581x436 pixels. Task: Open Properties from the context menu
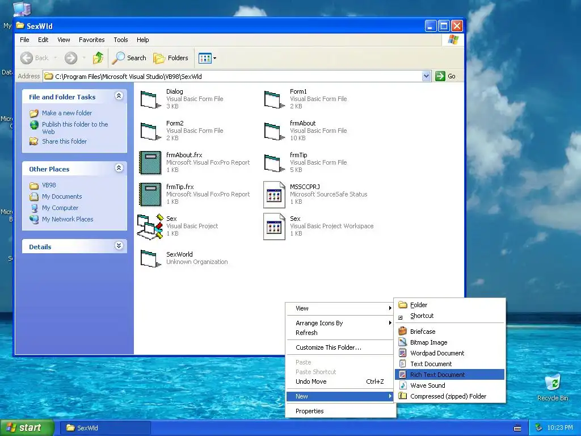tap(341, 411)
